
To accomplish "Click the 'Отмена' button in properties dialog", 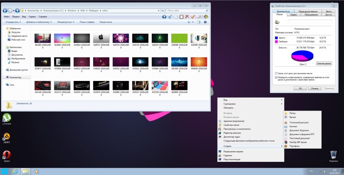I will pos(314,88).
